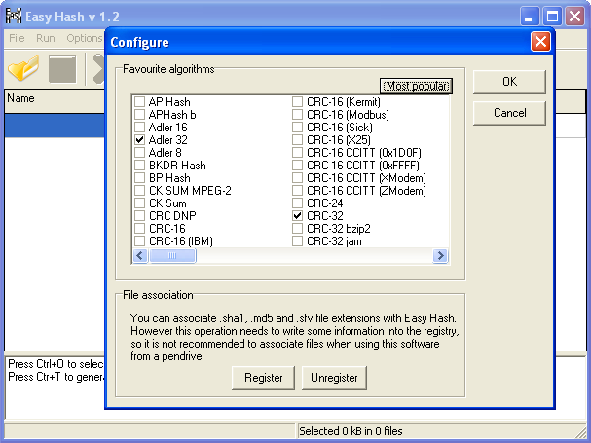Cancel the Configure dialog
This screenshot has width=591, height=443.
509,113
